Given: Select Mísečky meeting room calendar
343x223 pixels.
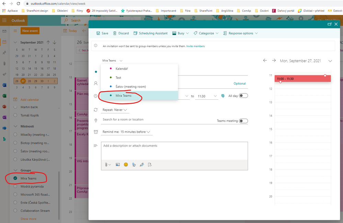Looking at the screenshot, I should tap(15, 135).
